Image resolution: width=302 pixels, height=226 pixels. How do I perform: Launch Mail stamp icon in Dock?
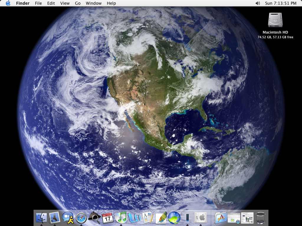coord(55,218)
